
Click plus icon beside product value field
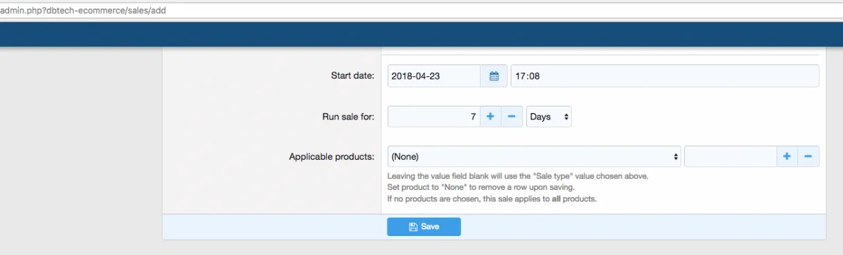(786, 156)
